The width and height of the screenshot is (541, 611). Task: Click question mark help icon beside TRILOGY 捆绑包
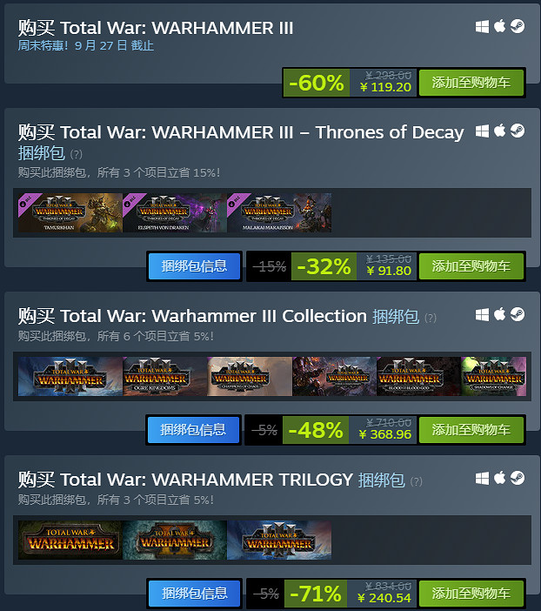click(x=417, y=481)
